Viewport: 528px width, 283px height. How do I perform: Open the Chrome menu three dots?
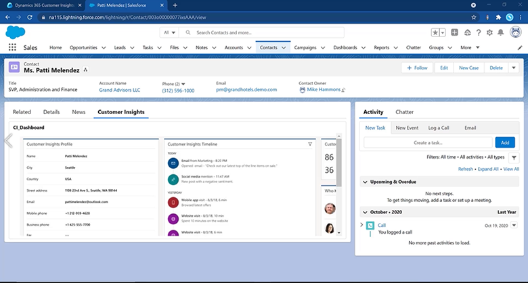pos(521,17)
